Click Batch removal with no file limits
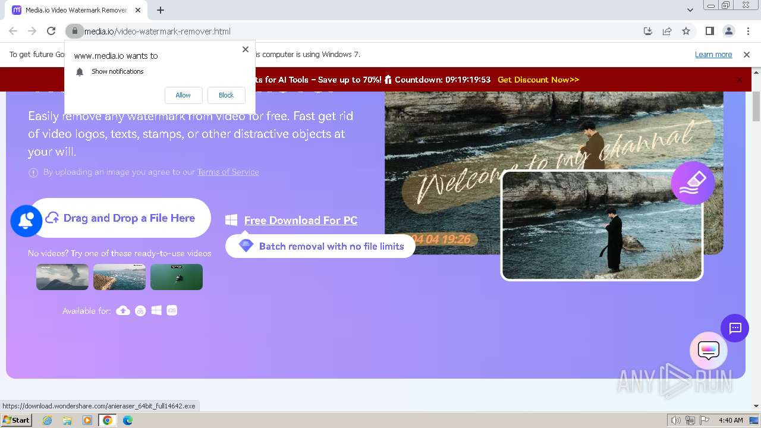761x428 pixels. point(320,246)
